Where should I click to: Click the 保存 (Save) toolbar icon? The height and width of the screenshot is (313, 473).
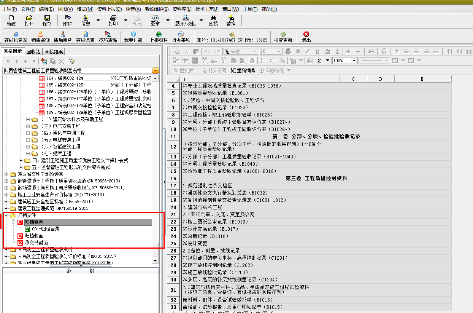(47, 20)
